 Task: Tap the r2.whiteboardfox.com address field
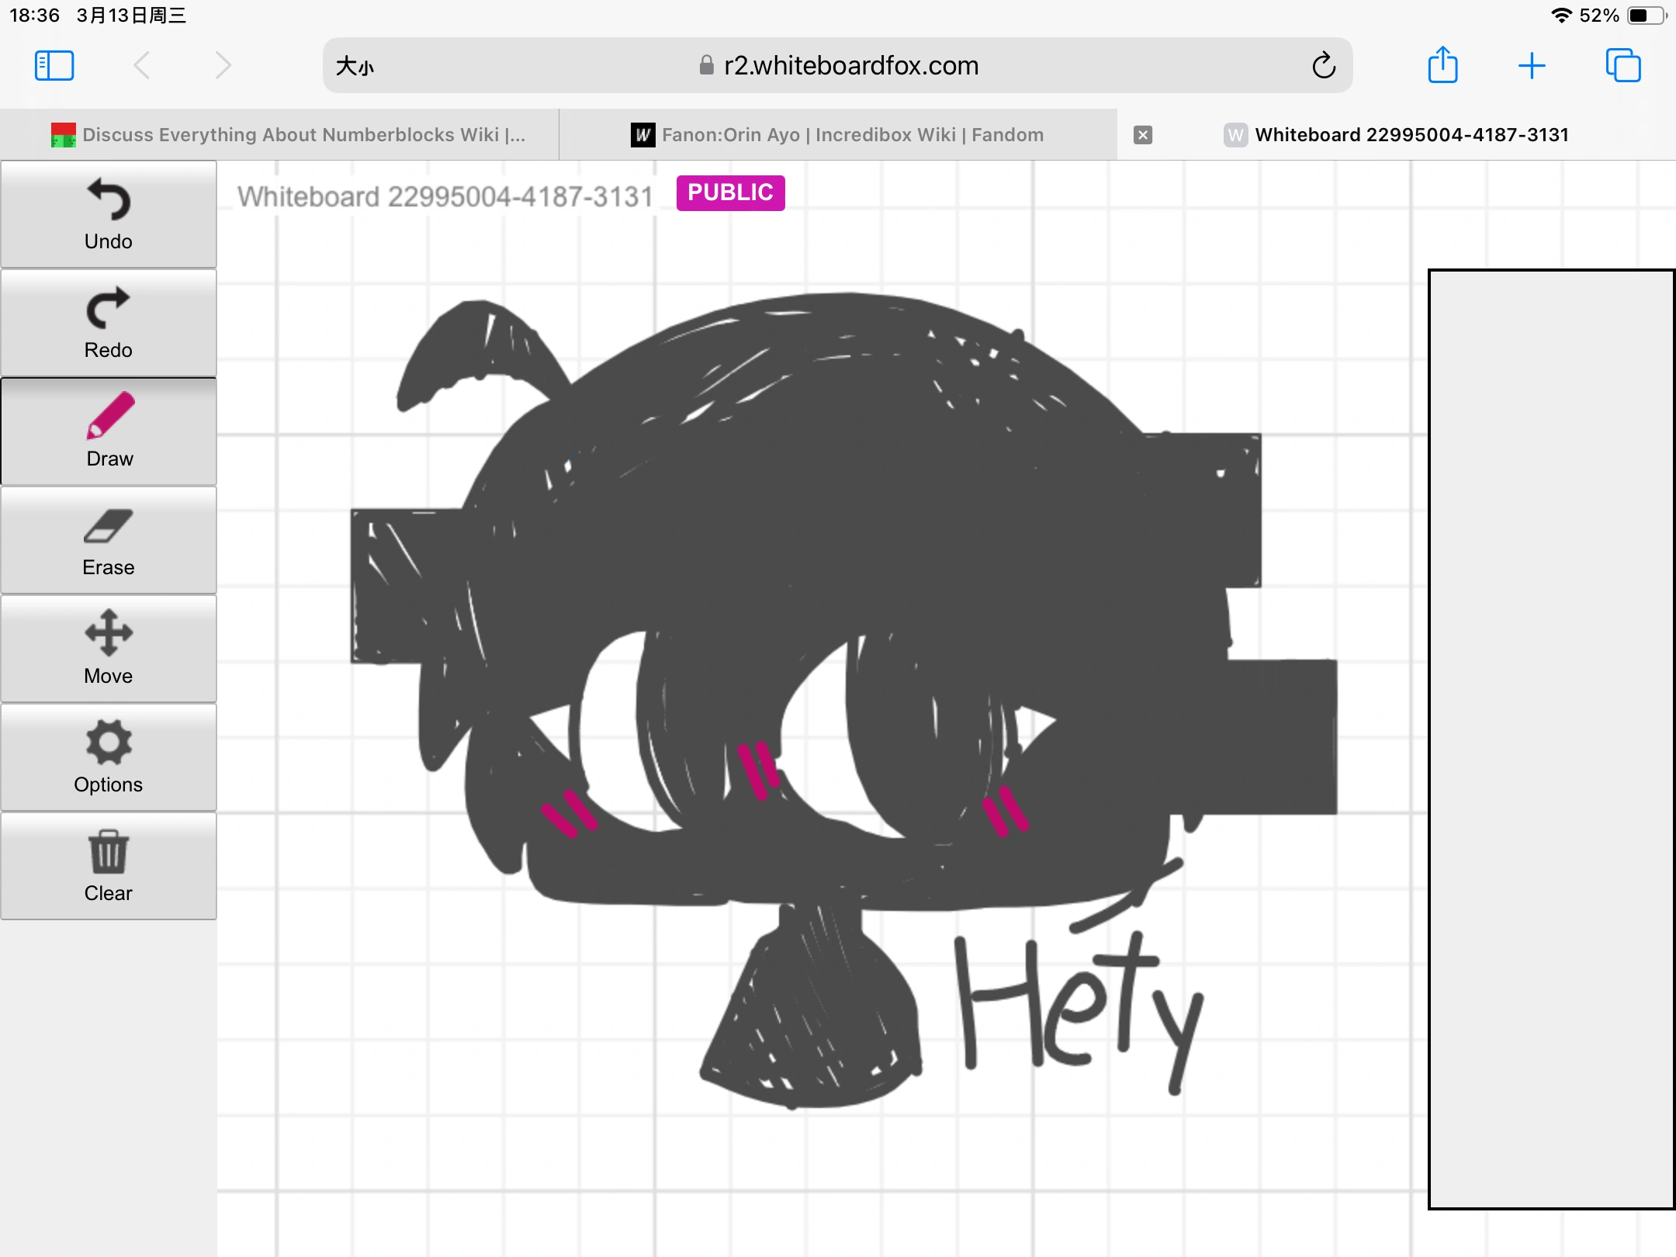coord(850,66)
